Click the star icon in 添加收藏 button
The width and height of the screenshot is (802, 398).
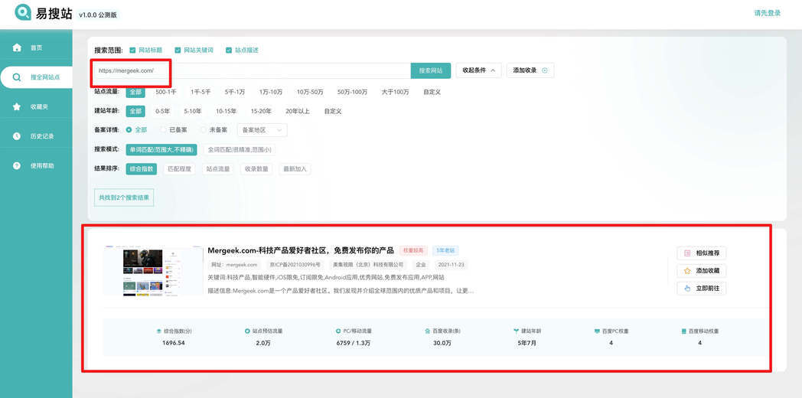click(687, 271)
